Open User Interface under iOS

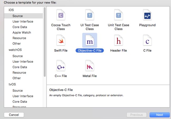click(23, 22)
